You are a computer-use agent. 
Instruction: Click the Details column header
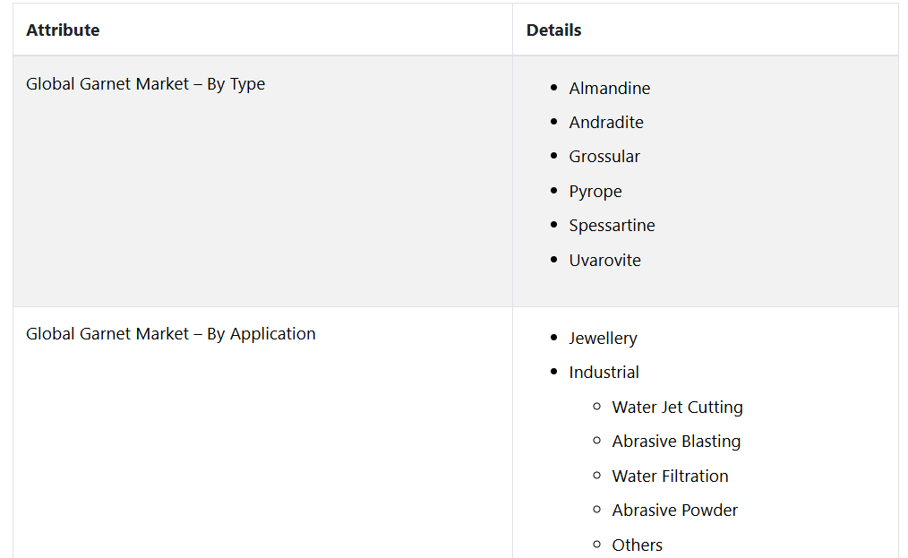pyautogui.click(x=553, y=30)
